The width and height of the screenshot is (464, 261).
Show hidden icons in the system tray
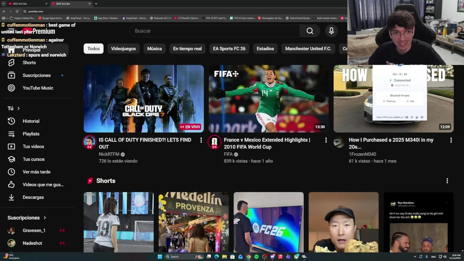(415, 257)
